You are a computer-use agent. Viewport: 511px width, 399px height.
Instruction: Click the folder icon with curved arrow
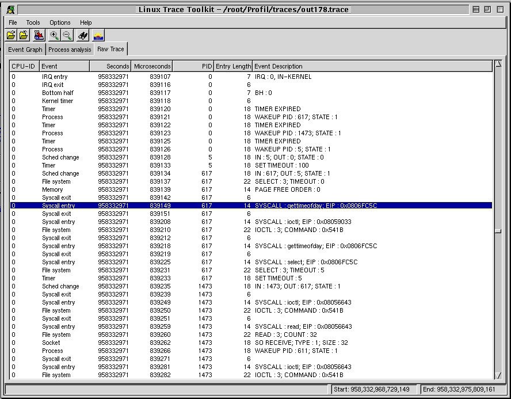coord(24,35)
